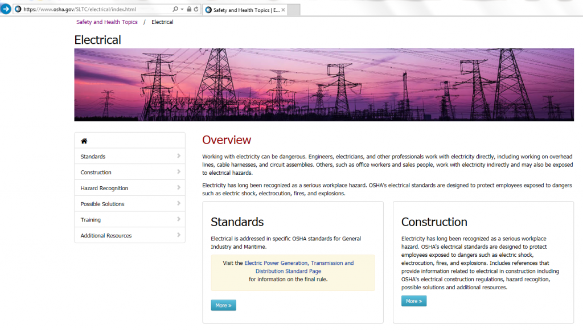The height and width of the screenshot is (332, 583).
Task: Open Possible Solutions in the sidebar
Action: point(102,204)
